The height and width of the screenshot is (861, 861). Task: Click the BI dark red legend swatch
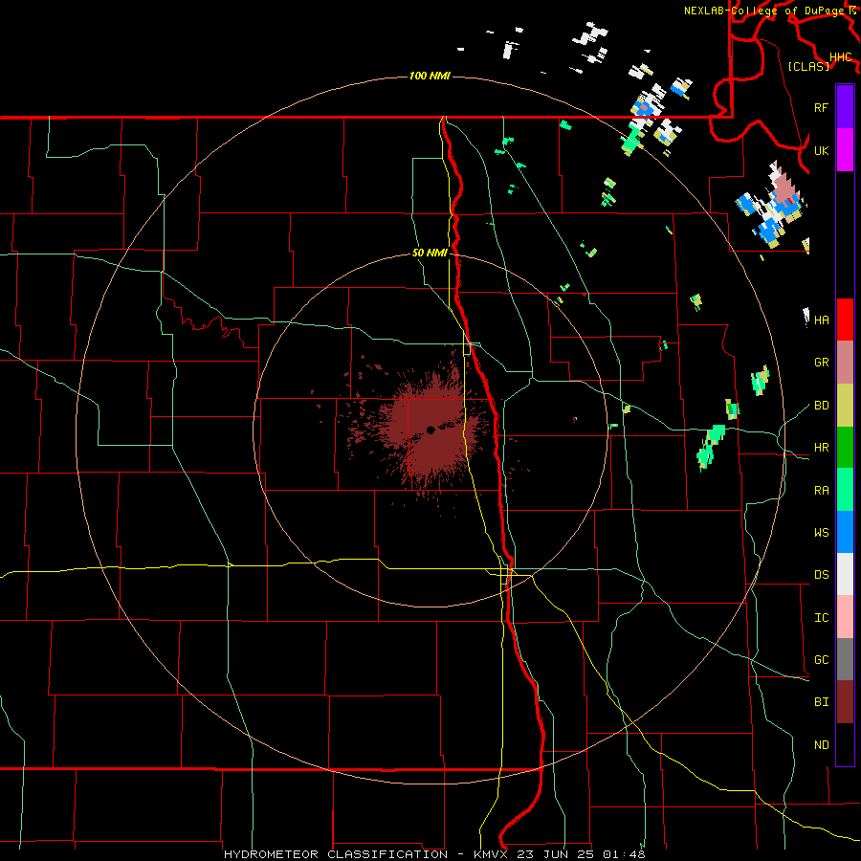coord(845,702)
